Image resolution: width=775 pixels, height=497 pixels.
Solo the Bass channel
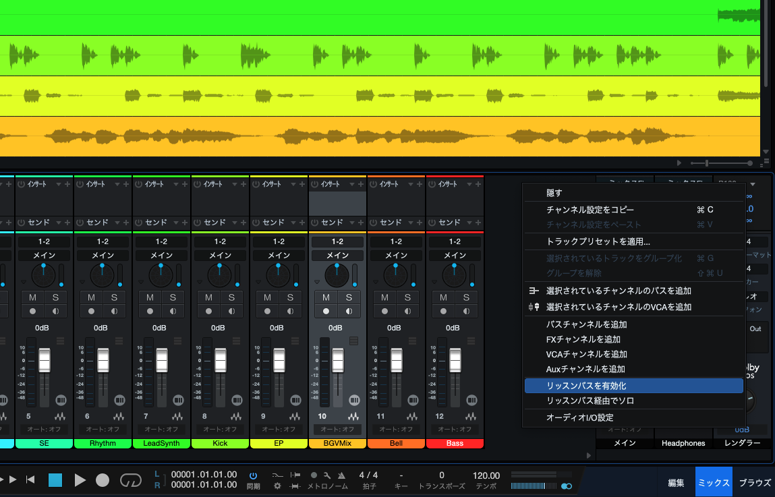point(466,297)
